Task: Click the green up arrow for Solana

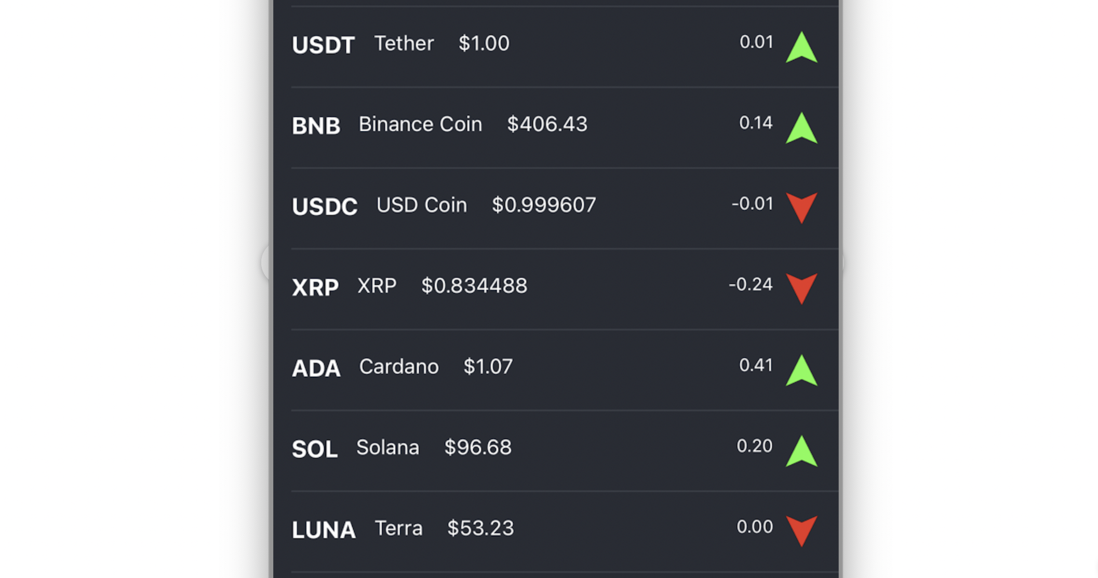Action: click(801, 451)
